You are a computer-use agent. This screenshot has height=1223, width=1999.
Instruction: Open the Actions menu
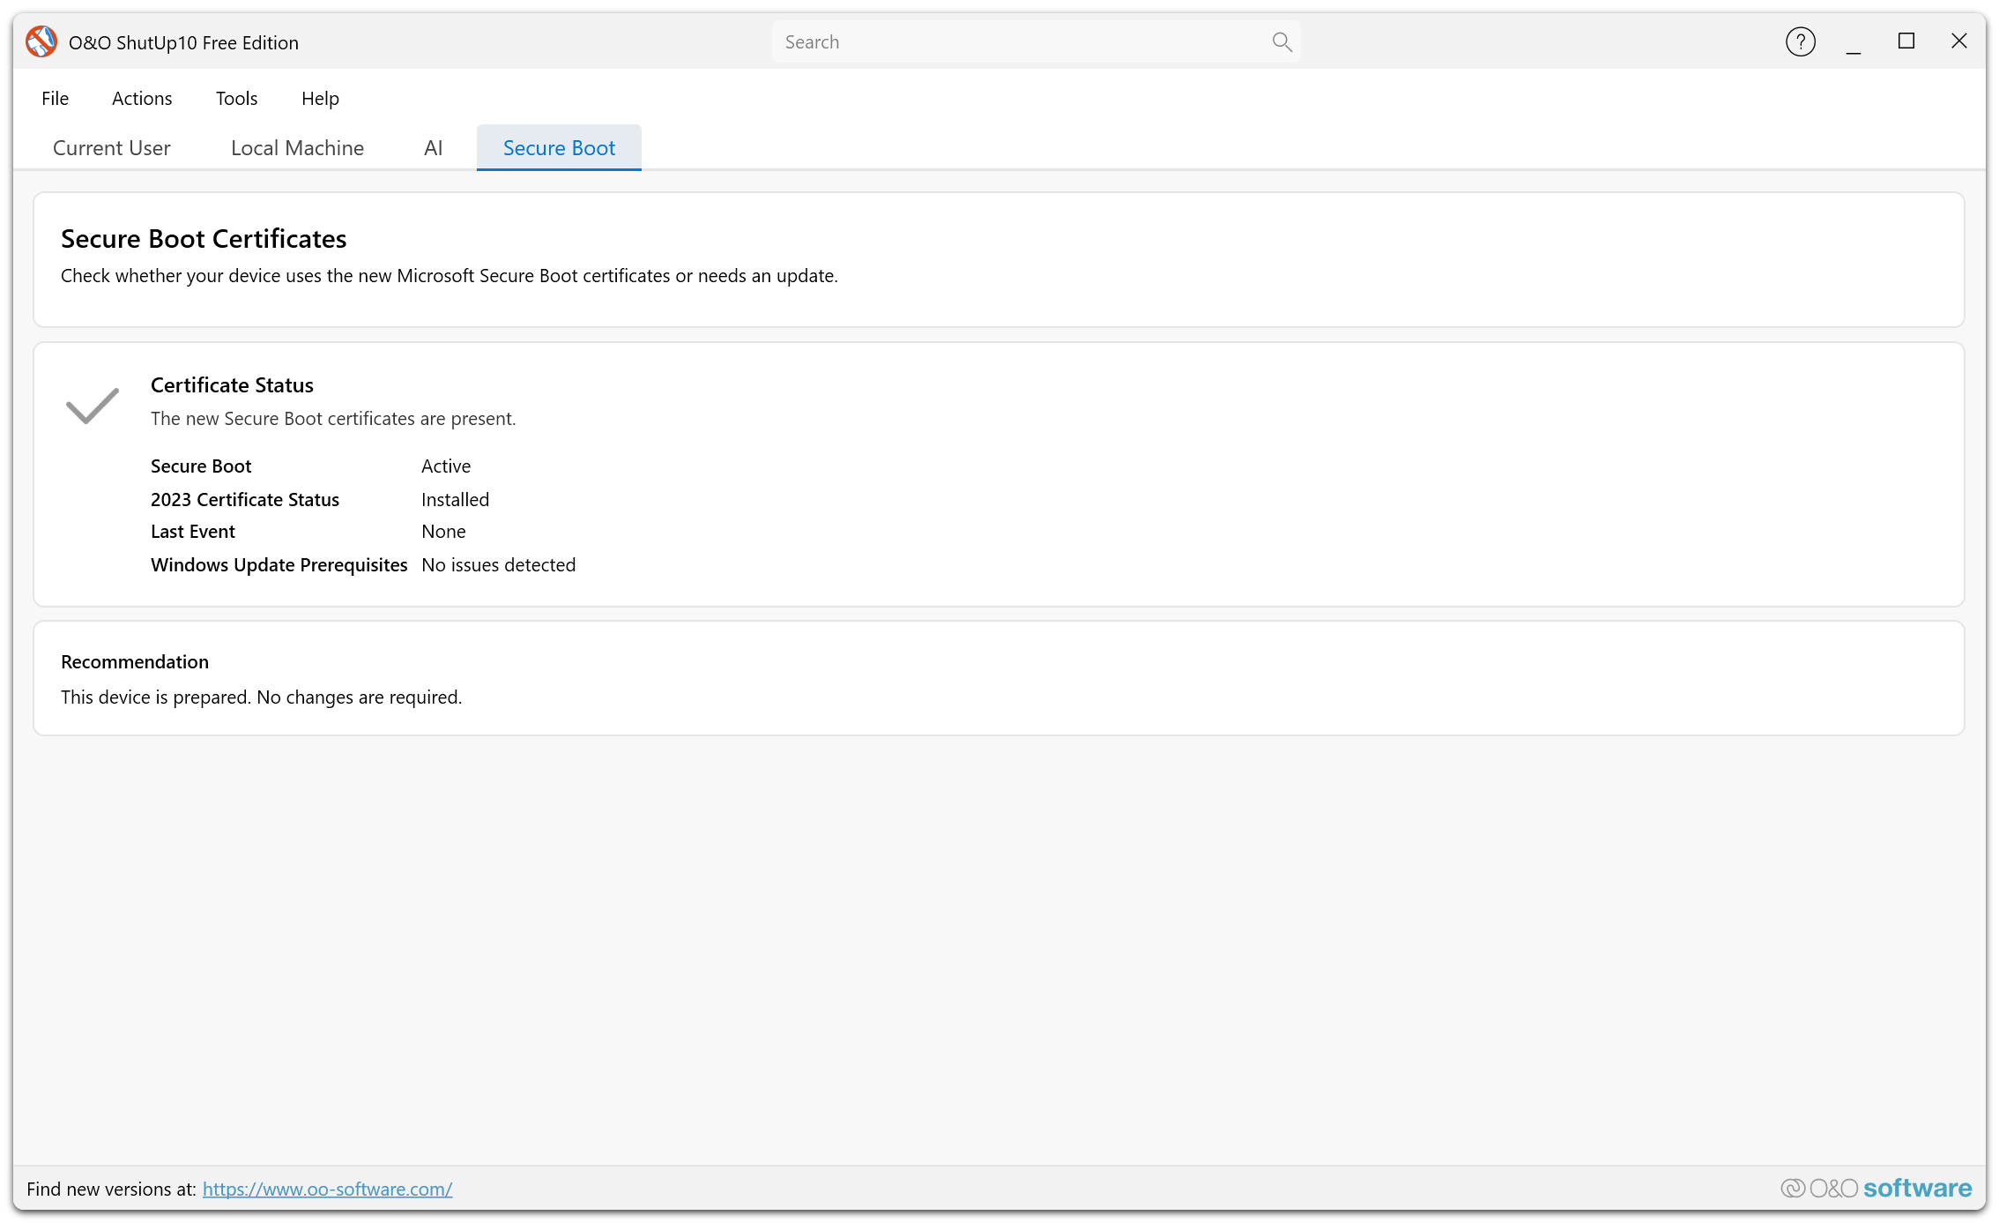point(142,98)
